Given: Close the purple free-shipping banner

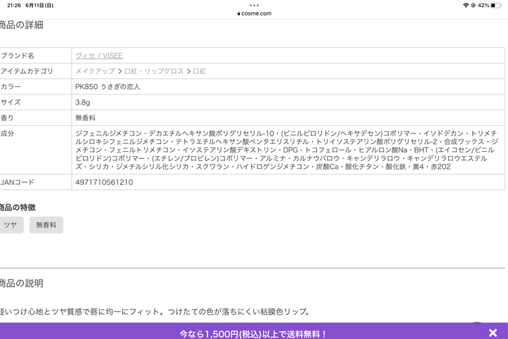Looking at the screenshot, I should tap(492, 333).
